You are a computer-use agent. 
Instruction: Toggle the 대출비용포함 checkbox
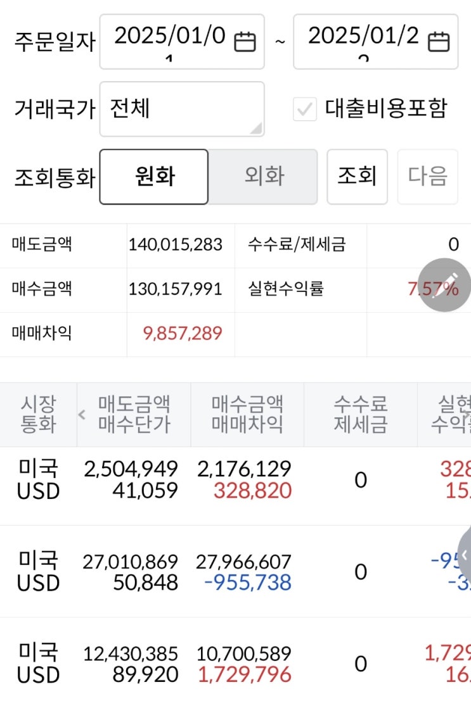point(305,110)
